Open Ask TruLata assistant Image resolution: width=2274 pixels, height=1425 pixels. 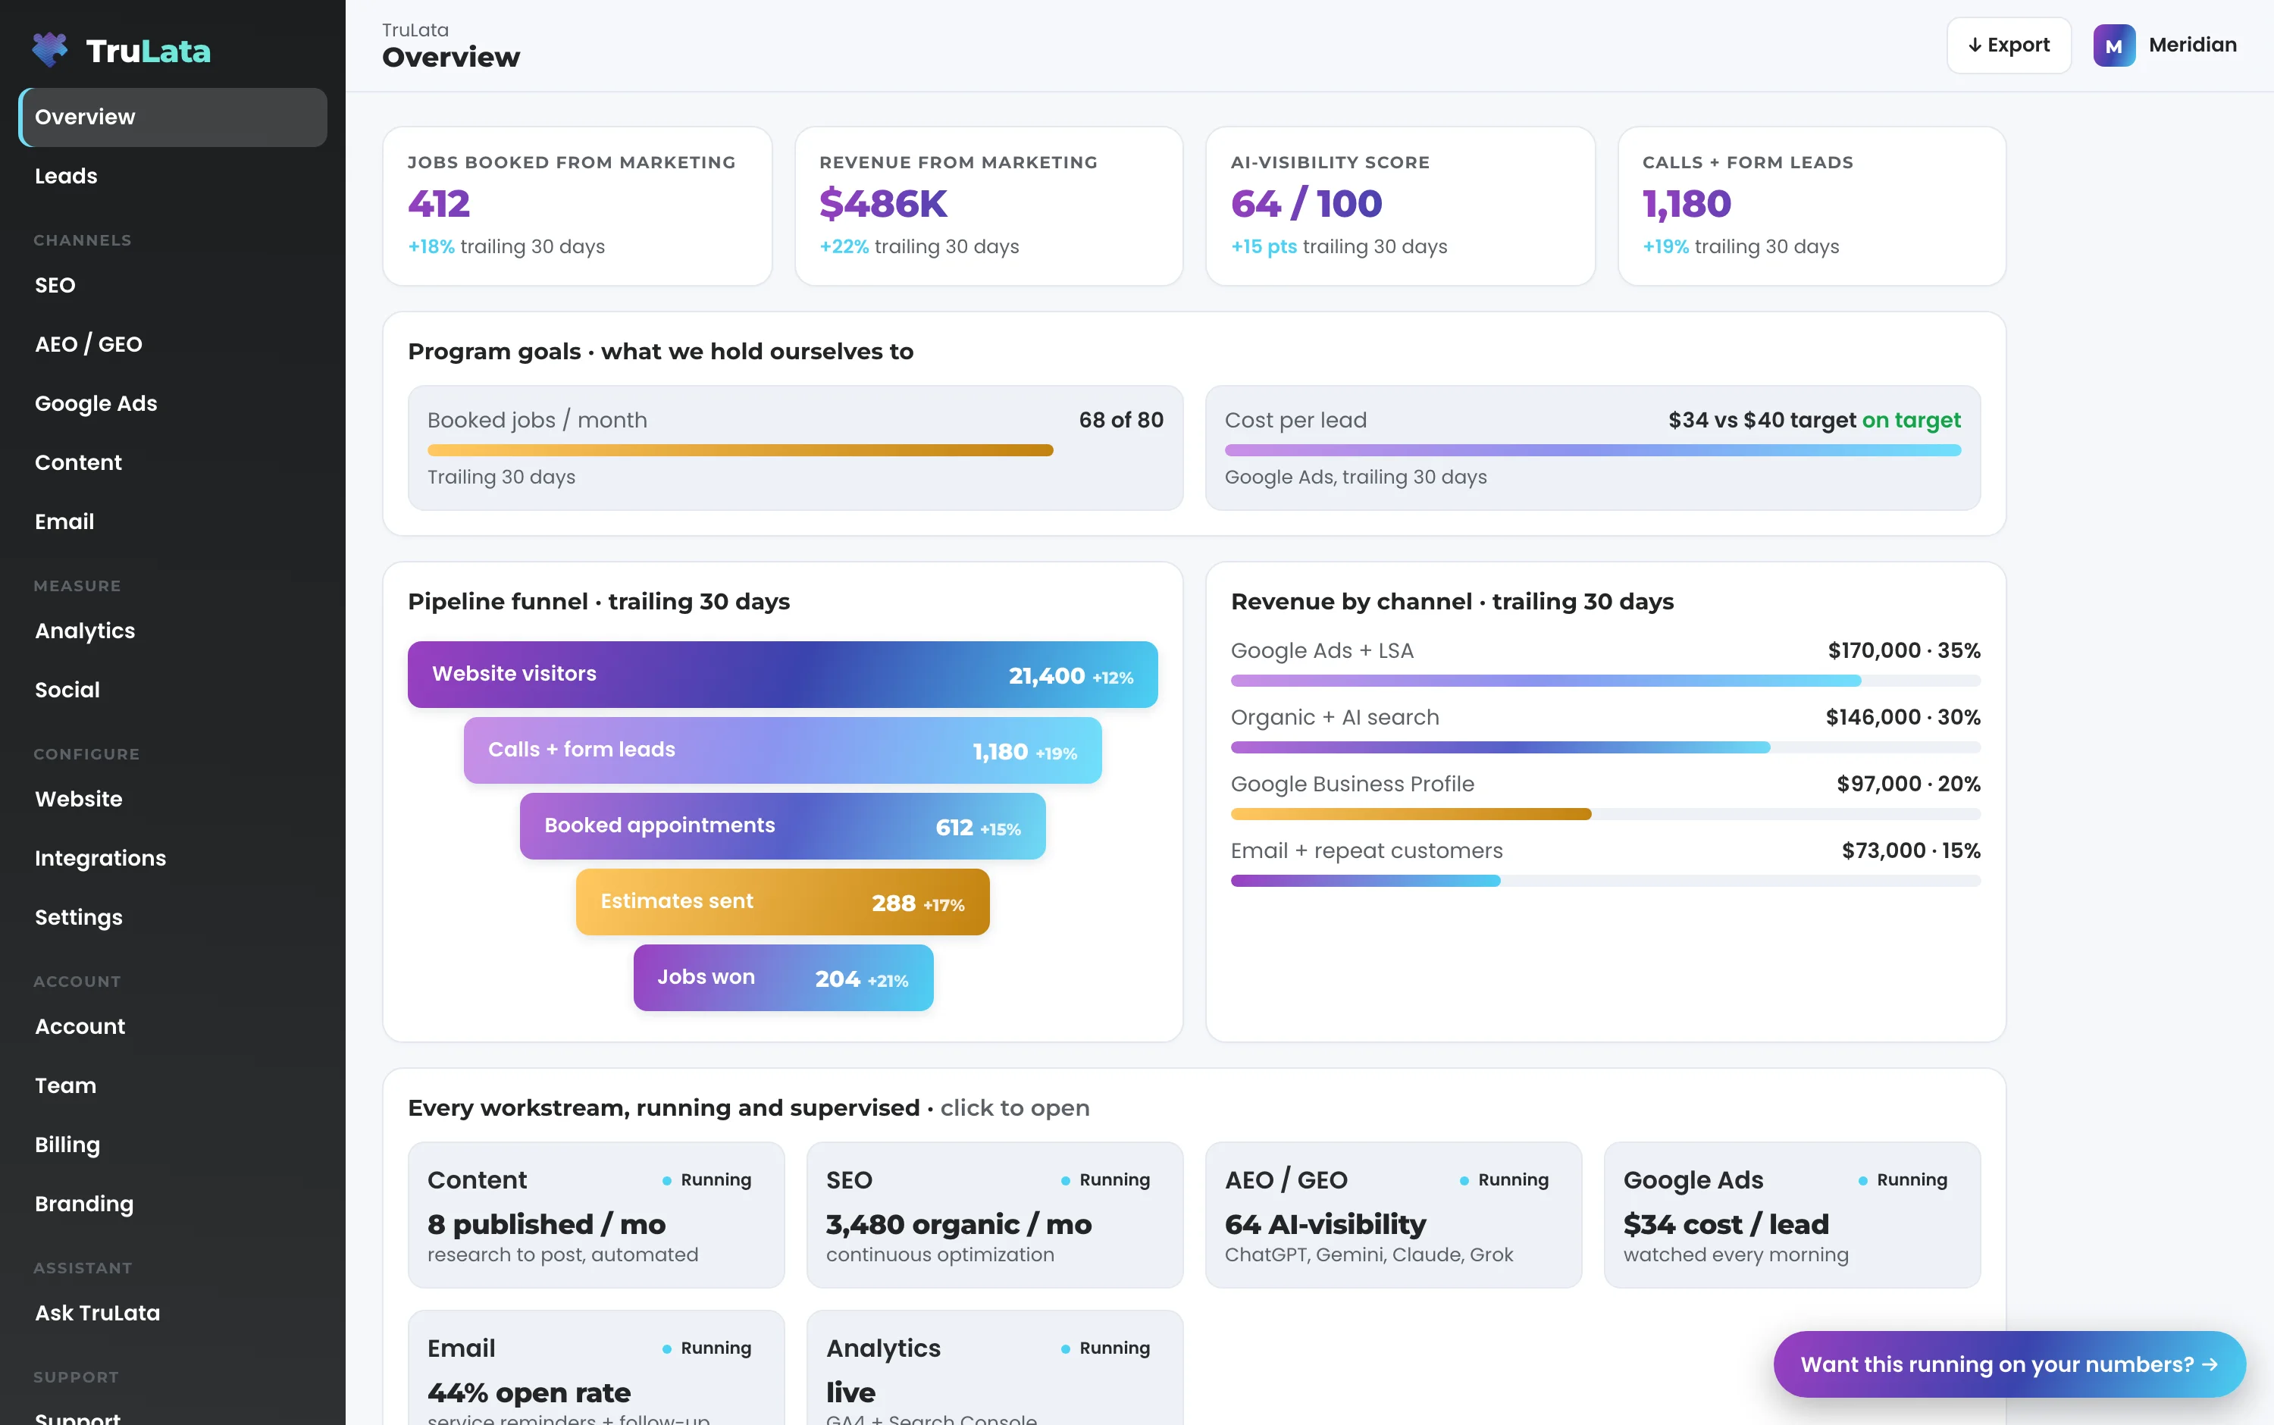coord(173,1314)
